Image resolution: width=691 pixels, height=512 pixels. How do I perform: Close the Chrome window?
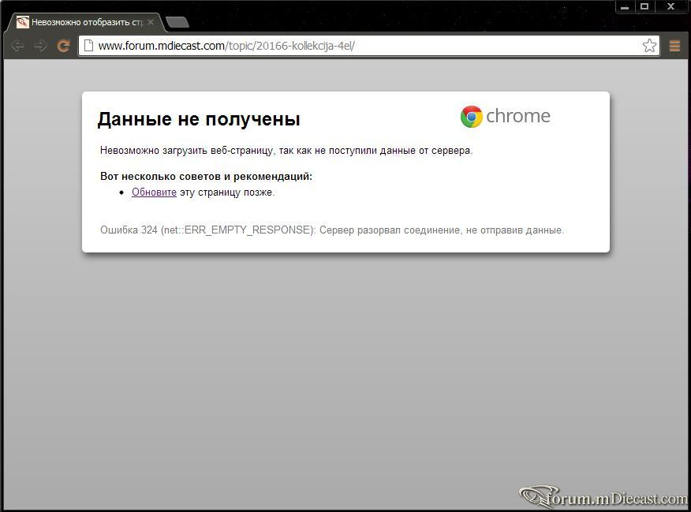(671, 6)
